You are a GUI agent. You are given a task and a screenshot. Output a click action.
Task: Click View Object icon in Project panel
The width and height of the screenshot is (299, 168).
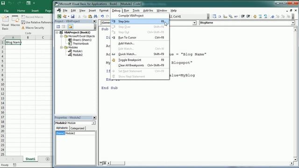point(64,27)
